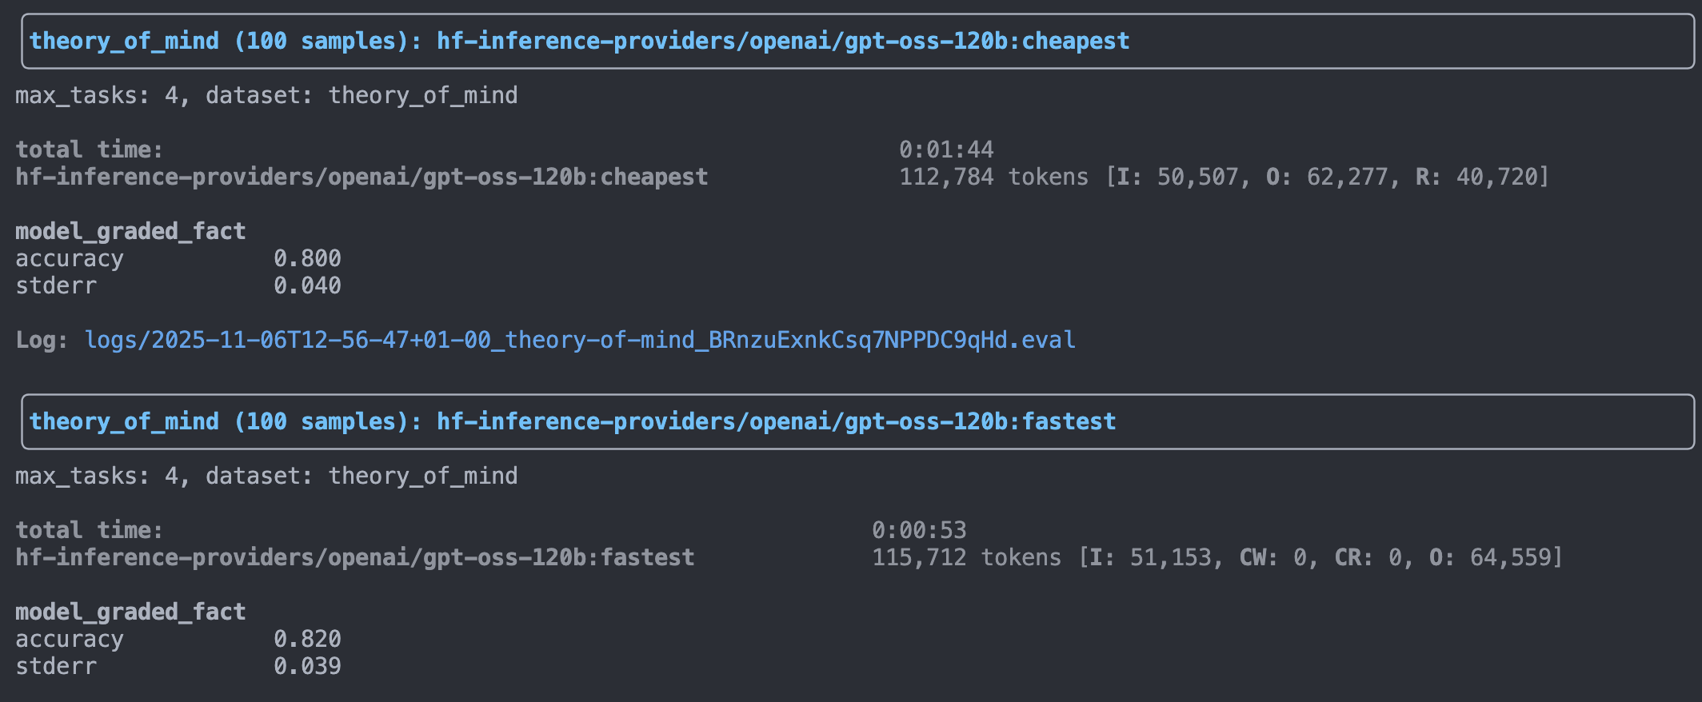Select the accuracy value 0.800
The image size is (1702, 702).
click(307, 259)
